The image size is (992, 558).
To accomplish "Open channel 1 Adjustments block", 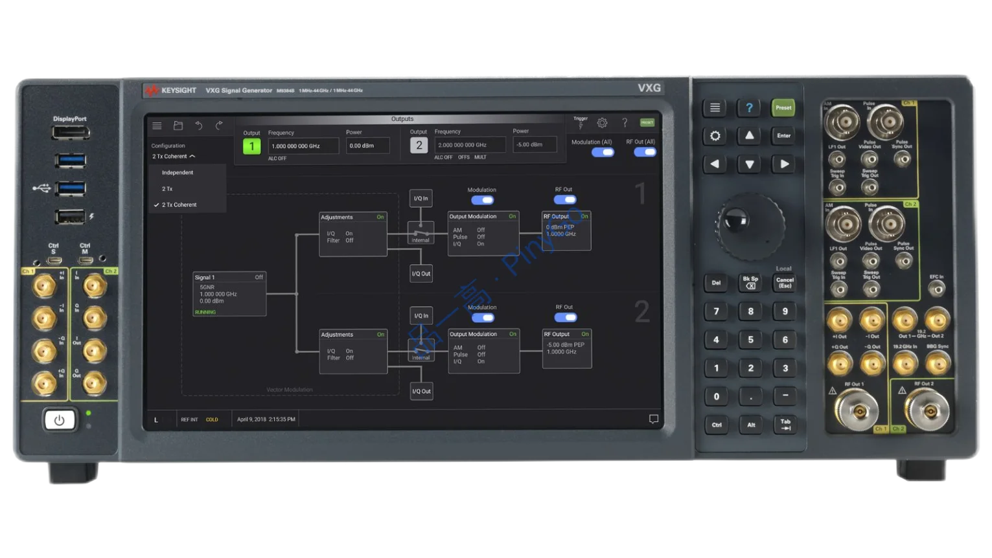I will pos(353,234).
